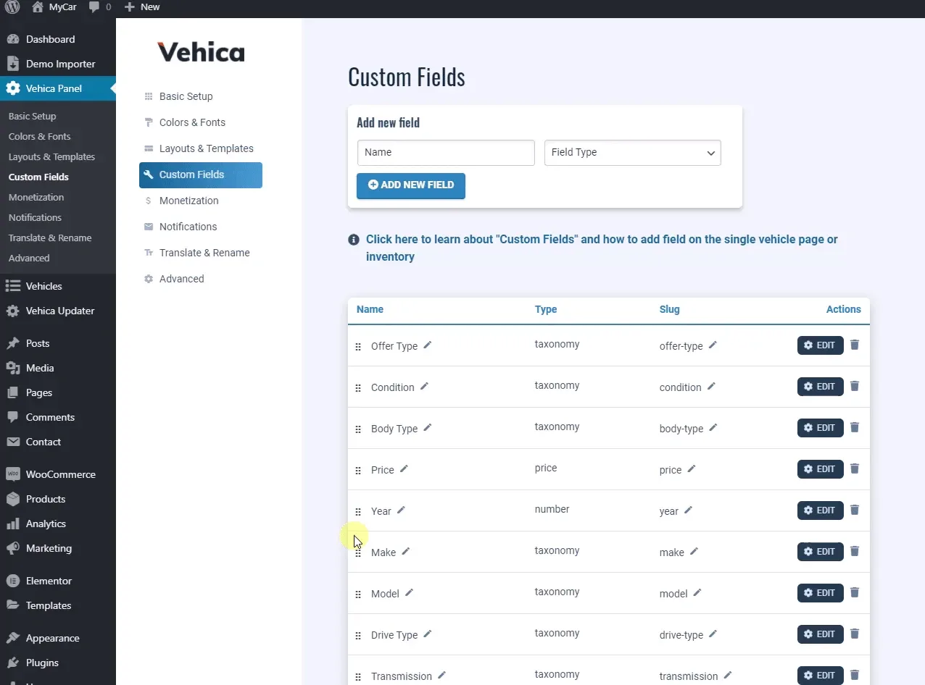Click the 'drive-type' slug text

pyautogui.click(x=681, y=635)
